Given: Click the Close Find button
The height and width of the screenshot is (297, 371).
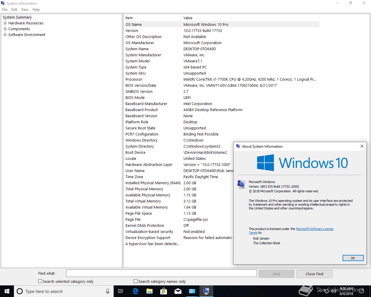Looking at the screenshot, I should pos(314,274).
